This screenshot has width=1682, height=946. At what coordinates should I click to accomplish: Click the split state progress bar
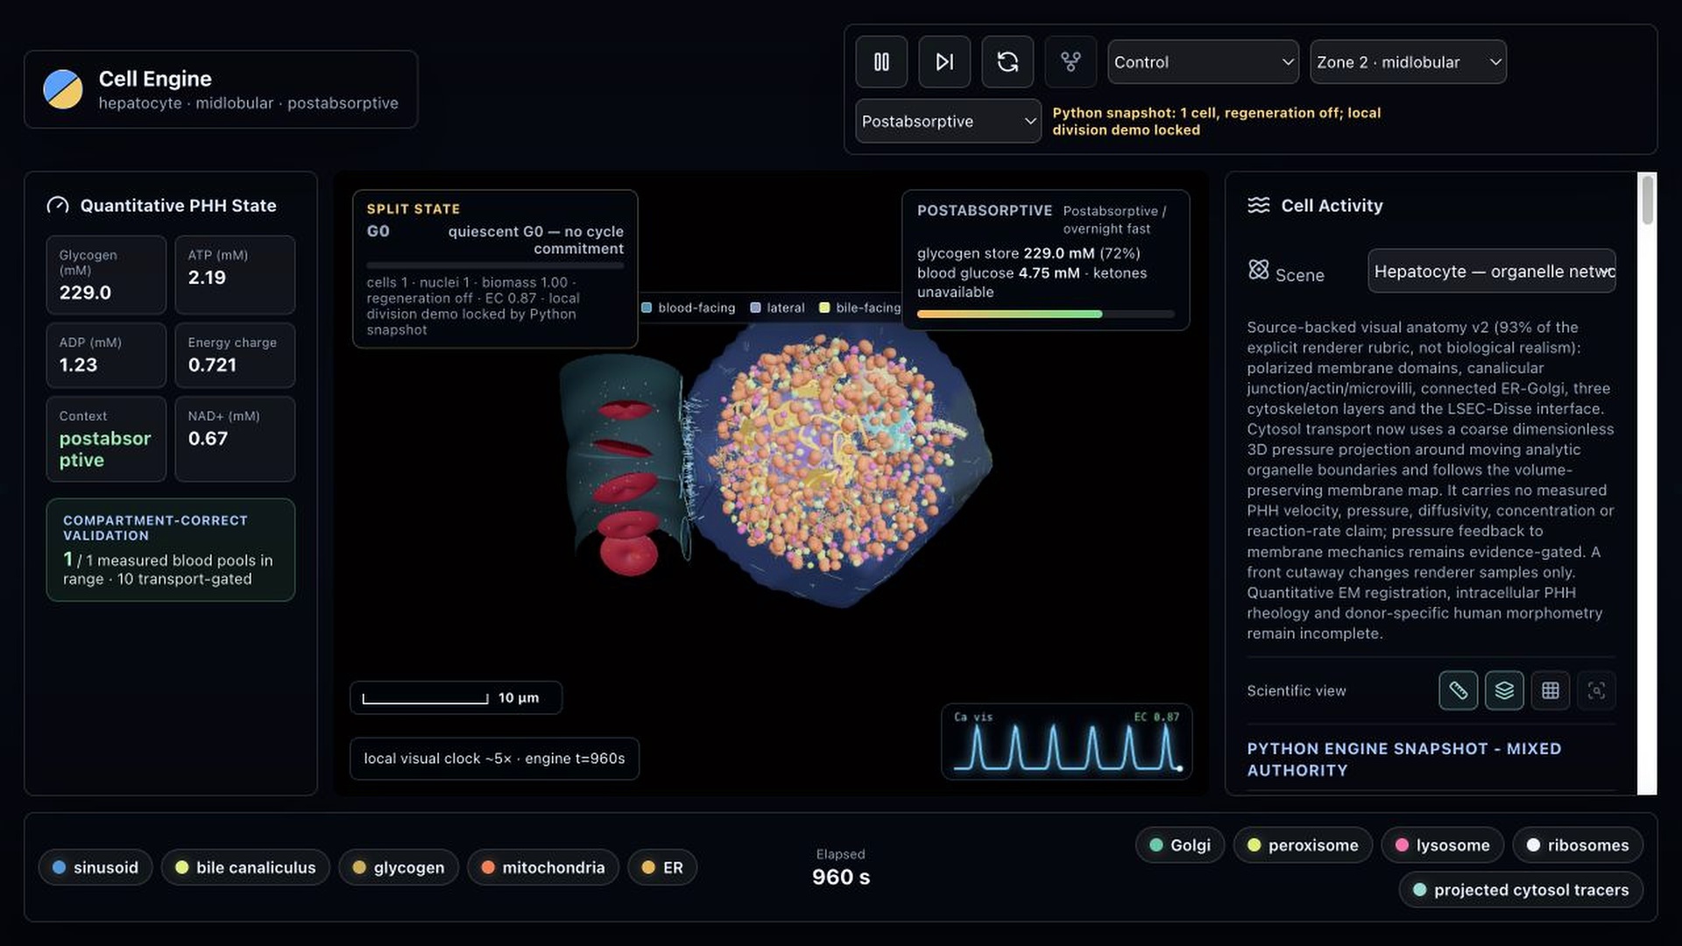[495, 265]
